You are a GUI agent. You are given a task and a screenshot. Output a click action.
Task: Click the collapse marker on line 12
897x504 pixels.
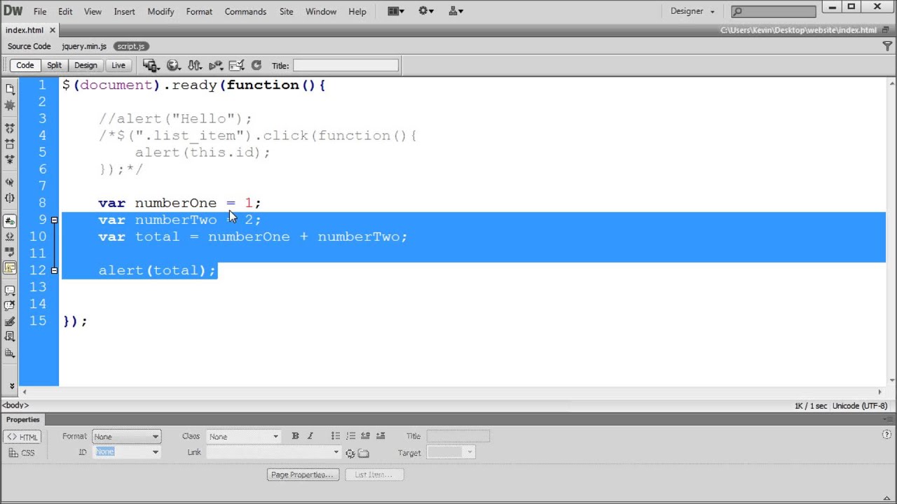[54, 270]
